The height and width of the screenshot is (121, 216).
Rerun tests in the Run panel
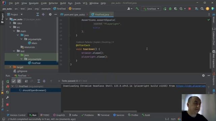[x=7, y=81]
